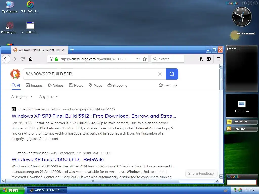259x194 pixels.
Task: Select the All results tab
Action: coord(16,85)
